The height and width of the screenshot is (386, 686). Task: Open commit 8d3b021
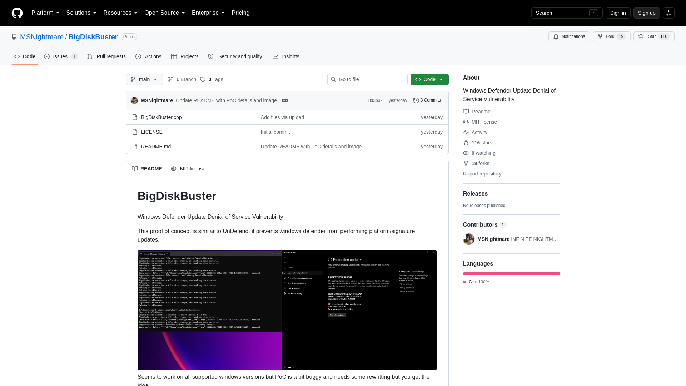(377, 100)
